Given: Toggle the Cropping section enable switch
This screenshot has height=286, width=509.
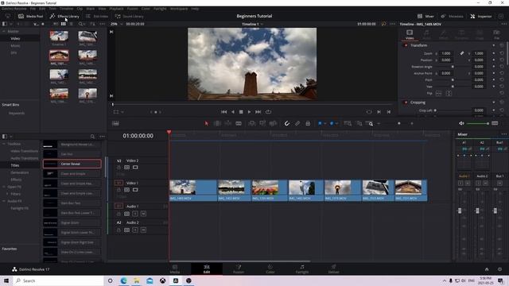Looking at the screenshot, I should coord(406,102).
